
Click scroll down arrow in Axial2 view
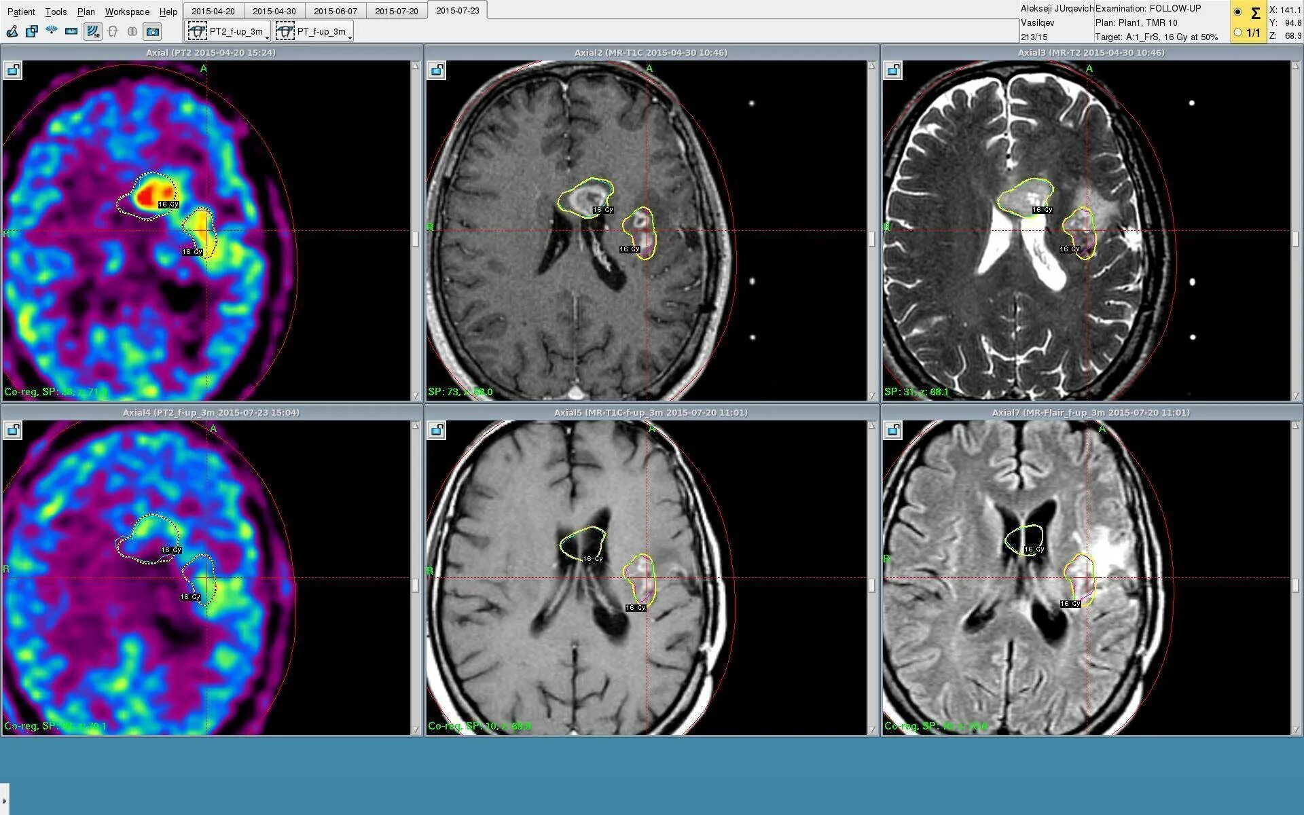click(x=872, y=395)
